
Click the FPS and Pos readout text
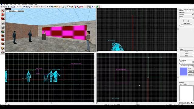[x=15, y=11]
